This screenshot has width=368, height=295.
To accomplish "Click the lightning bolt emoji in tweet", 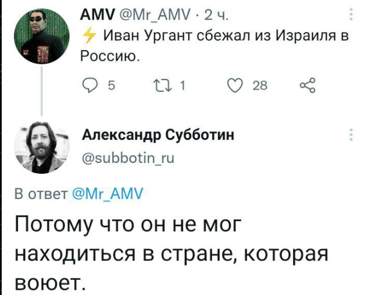I will pos(90,37).
